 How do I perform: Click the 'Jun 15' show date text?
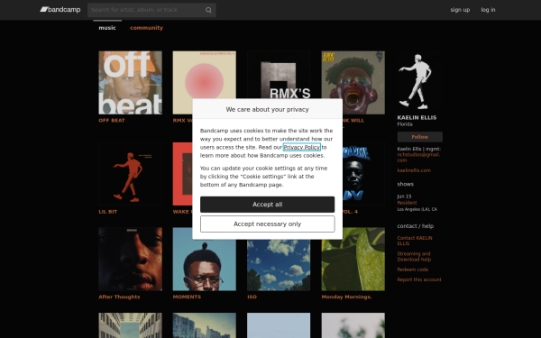pyautogui.click(x=404, y=196)
